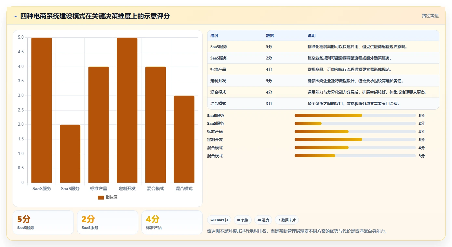Open the 2分 SaaS服务 data card
This screenshot has height=247, width=452.
[x=108, y=222]
